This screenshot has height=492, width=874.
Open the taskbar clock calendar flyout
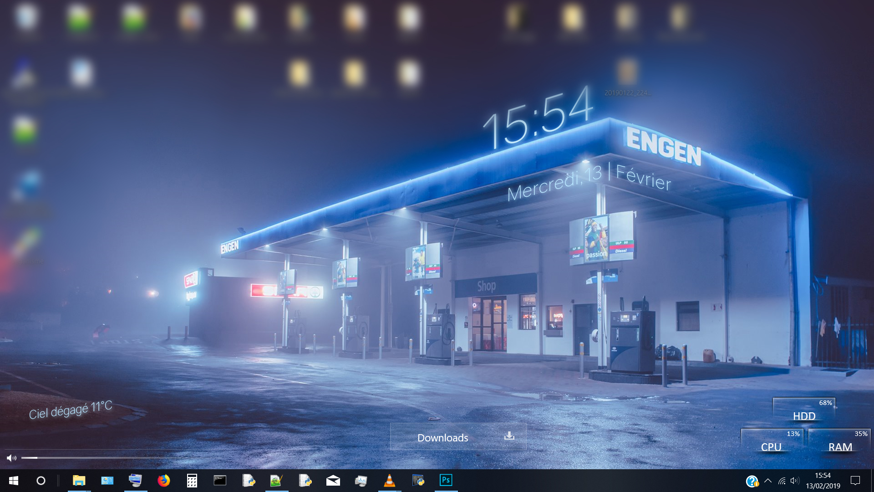click(823, 481)
